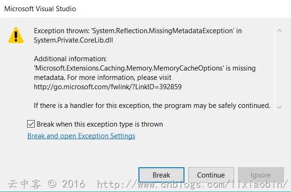Click the Continue button
Image resolution: width=291 pixels, height=192 pixels.
pos(211,175)
